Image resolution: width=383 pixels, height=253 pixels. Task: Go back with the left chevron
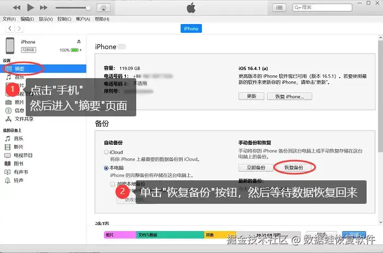click(x=10, y=28)
